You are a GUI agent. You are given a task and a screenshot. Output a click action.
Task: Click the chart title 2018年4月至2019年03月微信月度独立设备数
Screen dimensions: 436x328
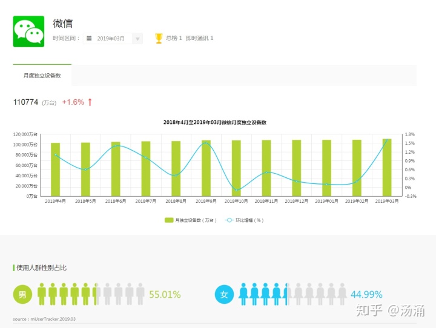click(x=214, y=122)
